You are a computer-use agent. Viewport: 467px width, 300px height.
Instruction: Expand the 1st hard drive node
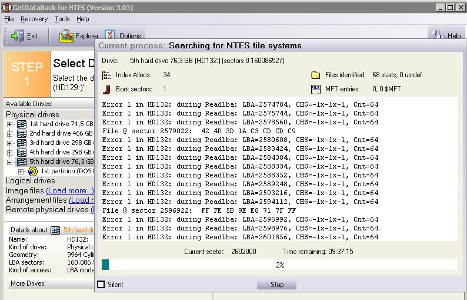9,124
